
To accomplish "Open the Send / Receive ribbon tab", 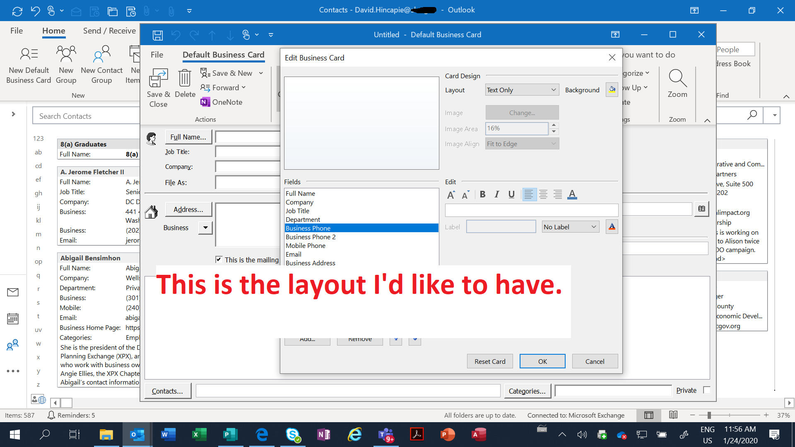I will (x=109, y=31).
